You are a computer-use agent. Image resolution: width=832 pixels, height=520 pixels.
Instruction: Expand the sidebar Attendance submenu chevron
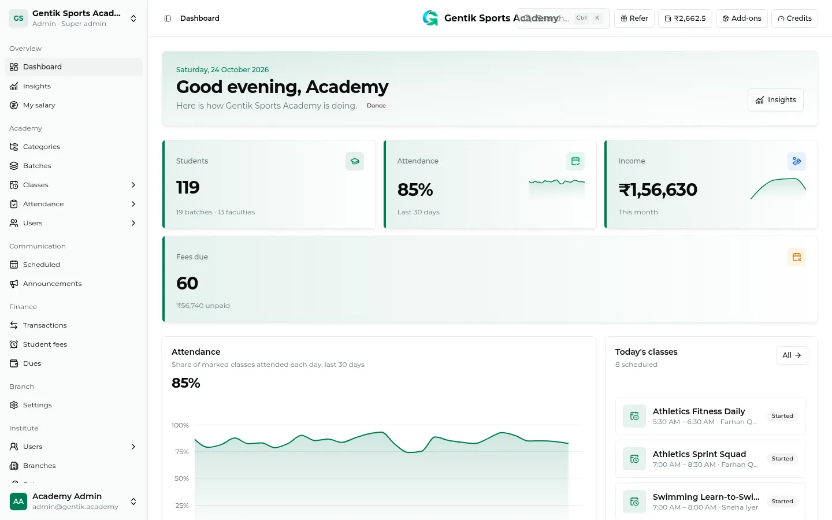133,204
